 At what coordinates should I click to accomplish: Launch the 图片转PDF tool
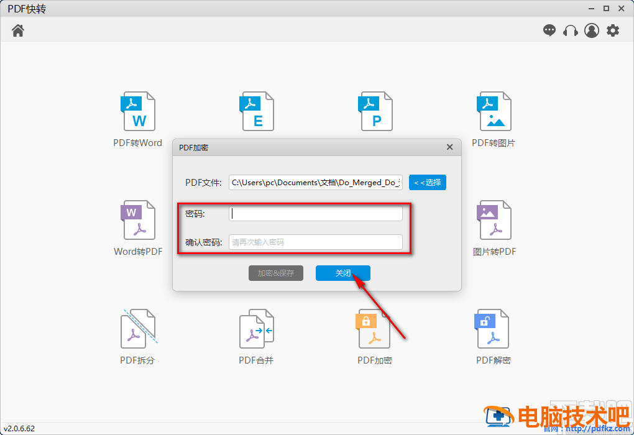pos(495,229)
